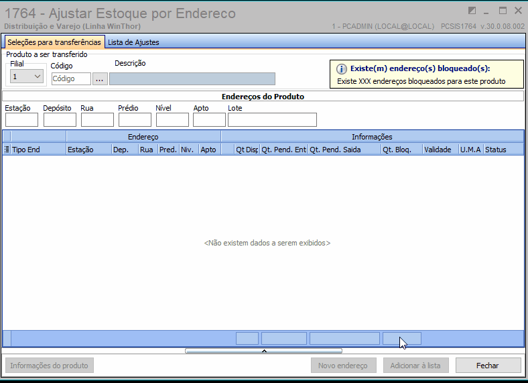Click the Novo endereço button
Viewport: 528px width, 383px height.
click(x=343, y=366)
